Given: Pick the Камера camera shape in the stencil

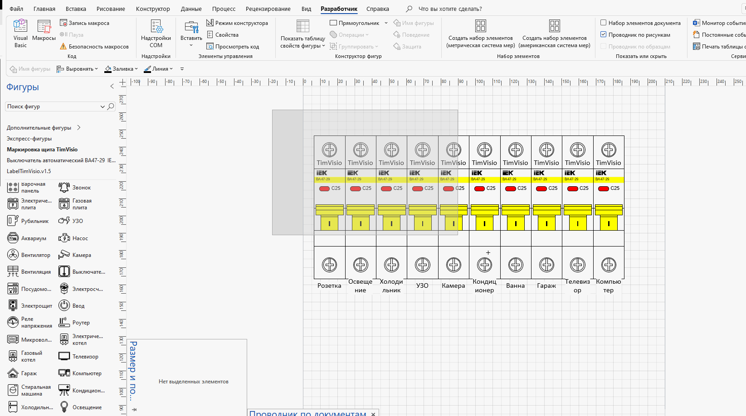Looking at the screenshot, I should click(75, 255).
